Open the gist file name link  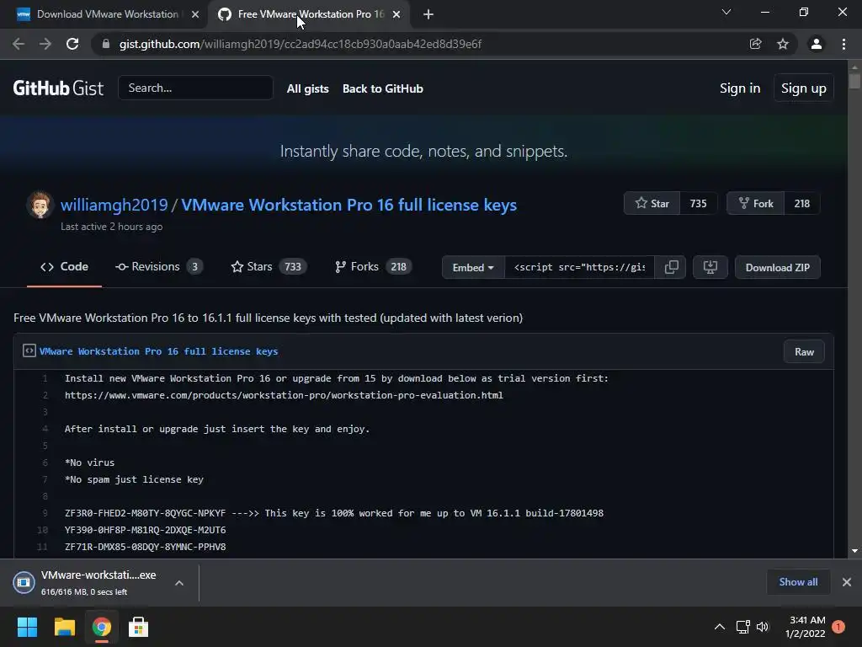(x=158, y=351)
